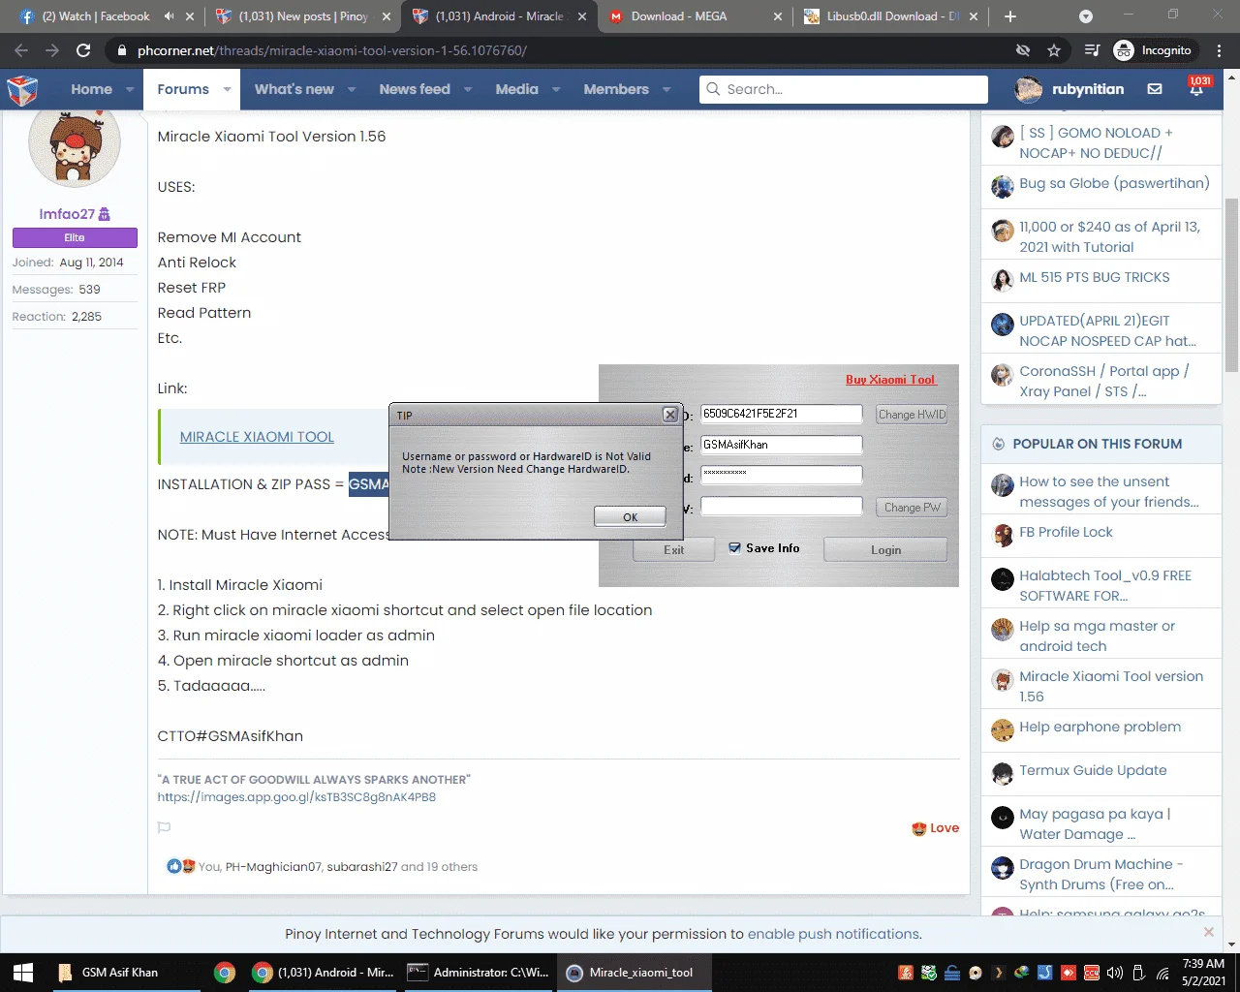This screenshot has height=992, width=1240.
Task: Open the MIRACLE XIAOMI TOOL link
Action: pyautogui.click(x=257, y=437)
